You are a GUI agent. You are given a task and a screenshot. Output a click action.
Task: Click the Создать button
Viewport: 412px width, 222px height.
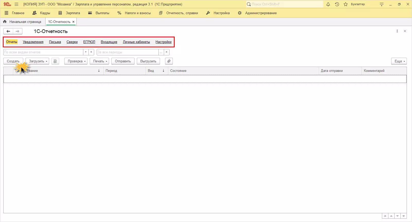click(13, 61)
